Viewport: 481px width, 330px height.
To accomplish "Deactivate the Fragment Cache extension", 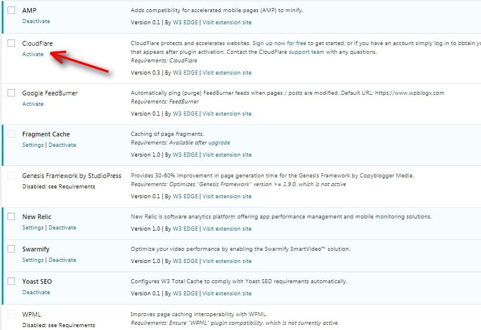I will tap(62, 145).
